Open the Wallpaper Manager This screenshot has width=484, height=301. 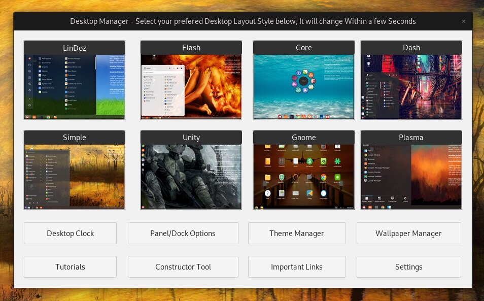[x=408, y=233]
